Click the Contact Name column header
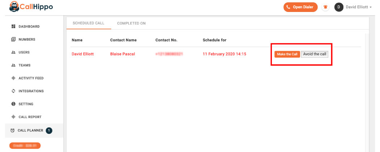Screen dimensions: 380x152 click(x=123, y=40)
